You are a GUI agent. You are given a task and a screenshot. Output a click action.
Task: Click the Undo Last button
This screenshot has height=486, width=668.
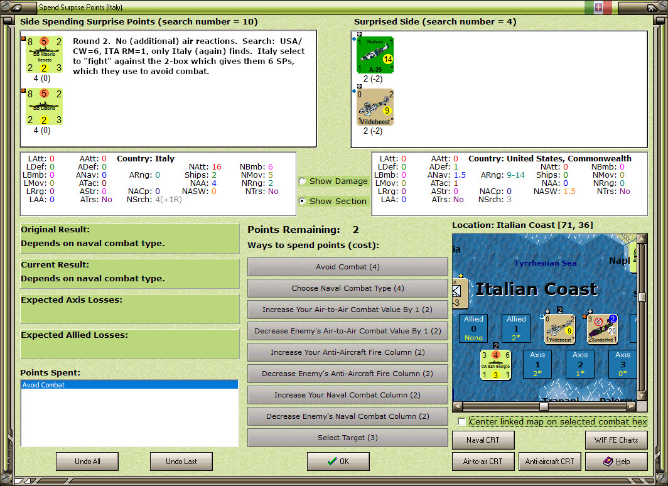(181, 462)
